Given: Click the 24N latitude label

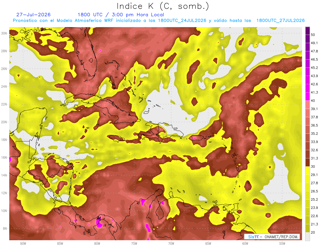Looking at the screenshot, I should (x=4, y=87).
